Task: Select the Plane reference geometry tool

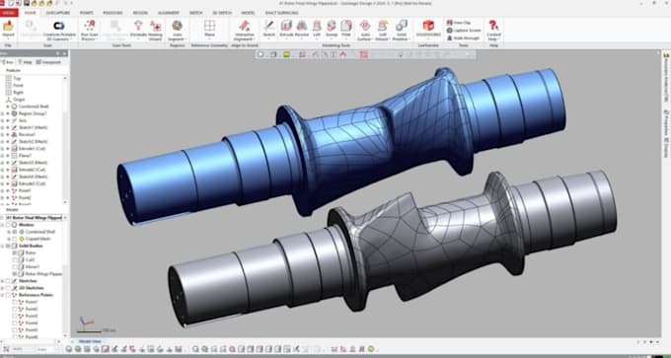Action: [x=209, y=29]
